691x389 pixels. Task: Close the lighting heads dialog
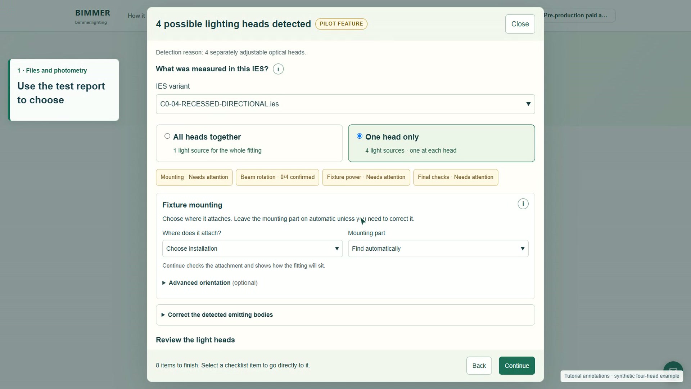[x=520, y=24]
